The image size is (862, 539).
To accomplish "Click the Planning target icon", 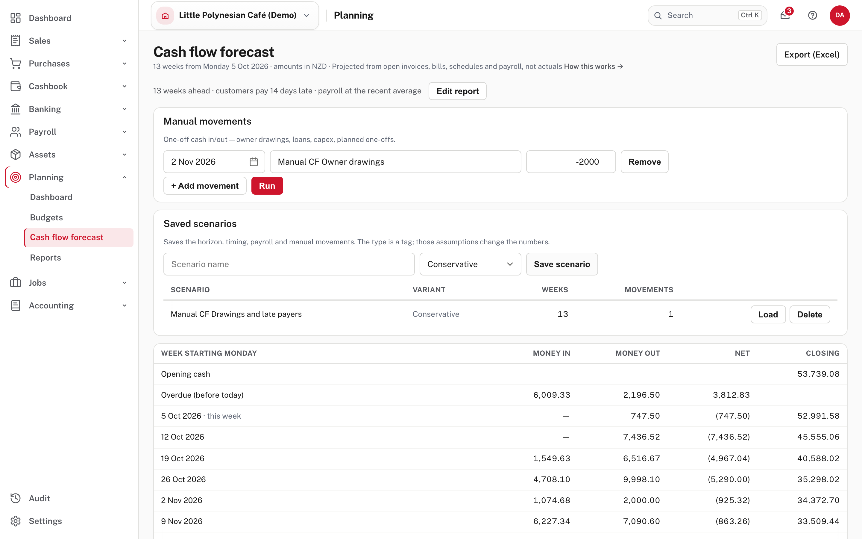I will coord(15,177).
